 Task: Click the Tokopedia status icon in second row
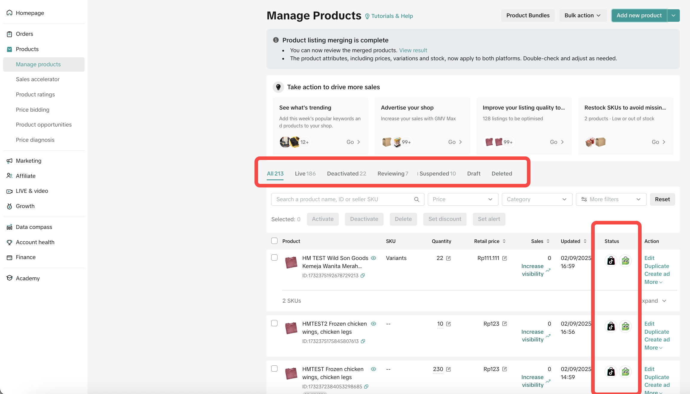coord(625,327)
